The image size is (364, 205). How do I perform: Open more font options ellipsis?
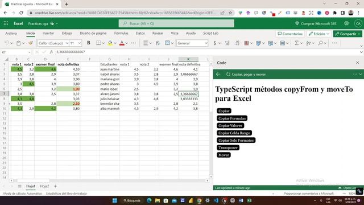[134, 43]
